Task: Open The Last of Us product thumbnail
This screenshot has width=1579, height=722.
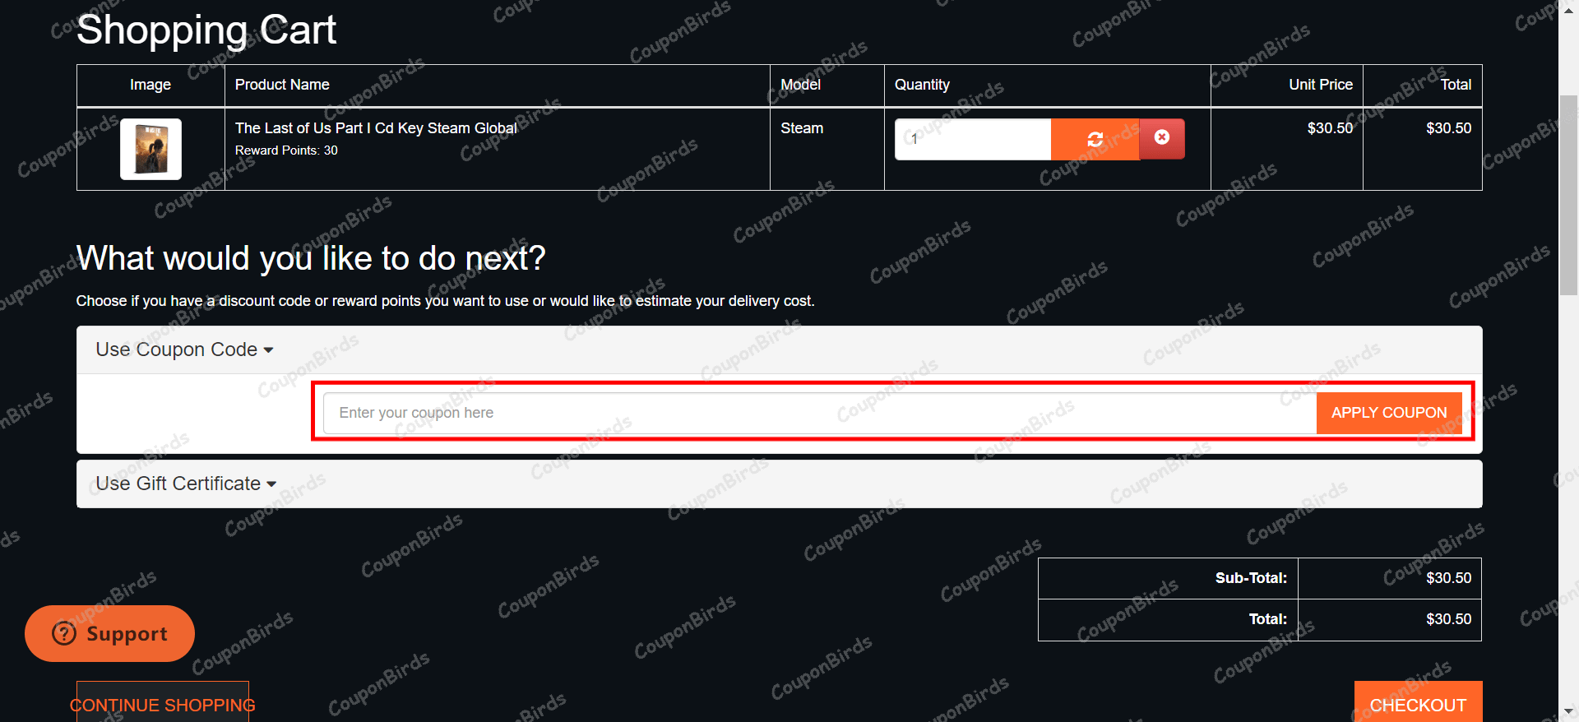Action: click(x=150, y=149)
